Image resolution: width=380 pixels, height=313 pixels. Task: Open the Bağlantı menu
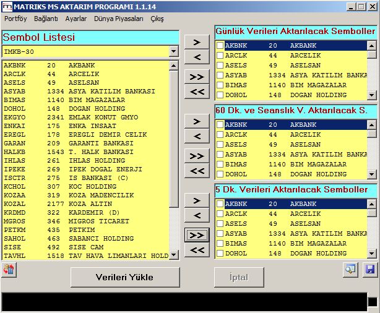46,19
